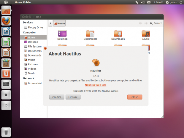Open the Desktop folder icon
This screenshot has height=138, width=184.
tap(62, 35)
